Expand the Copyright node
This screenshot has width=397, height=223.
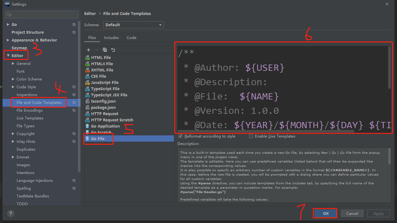pyautogui.click(x=13, y=133)
